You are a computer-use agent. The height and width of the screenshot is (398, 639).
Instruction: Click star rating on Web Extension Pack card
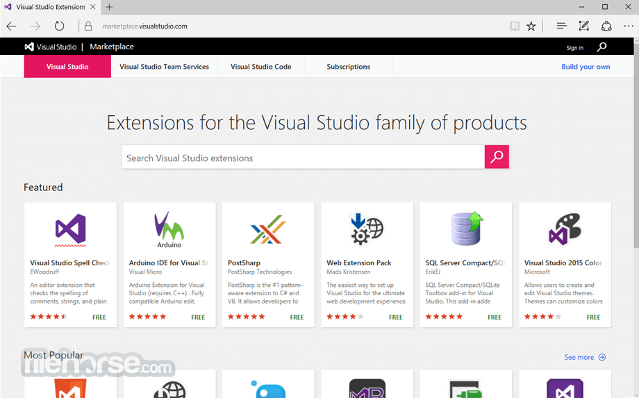pyautogui.click(x=345, y=317)
